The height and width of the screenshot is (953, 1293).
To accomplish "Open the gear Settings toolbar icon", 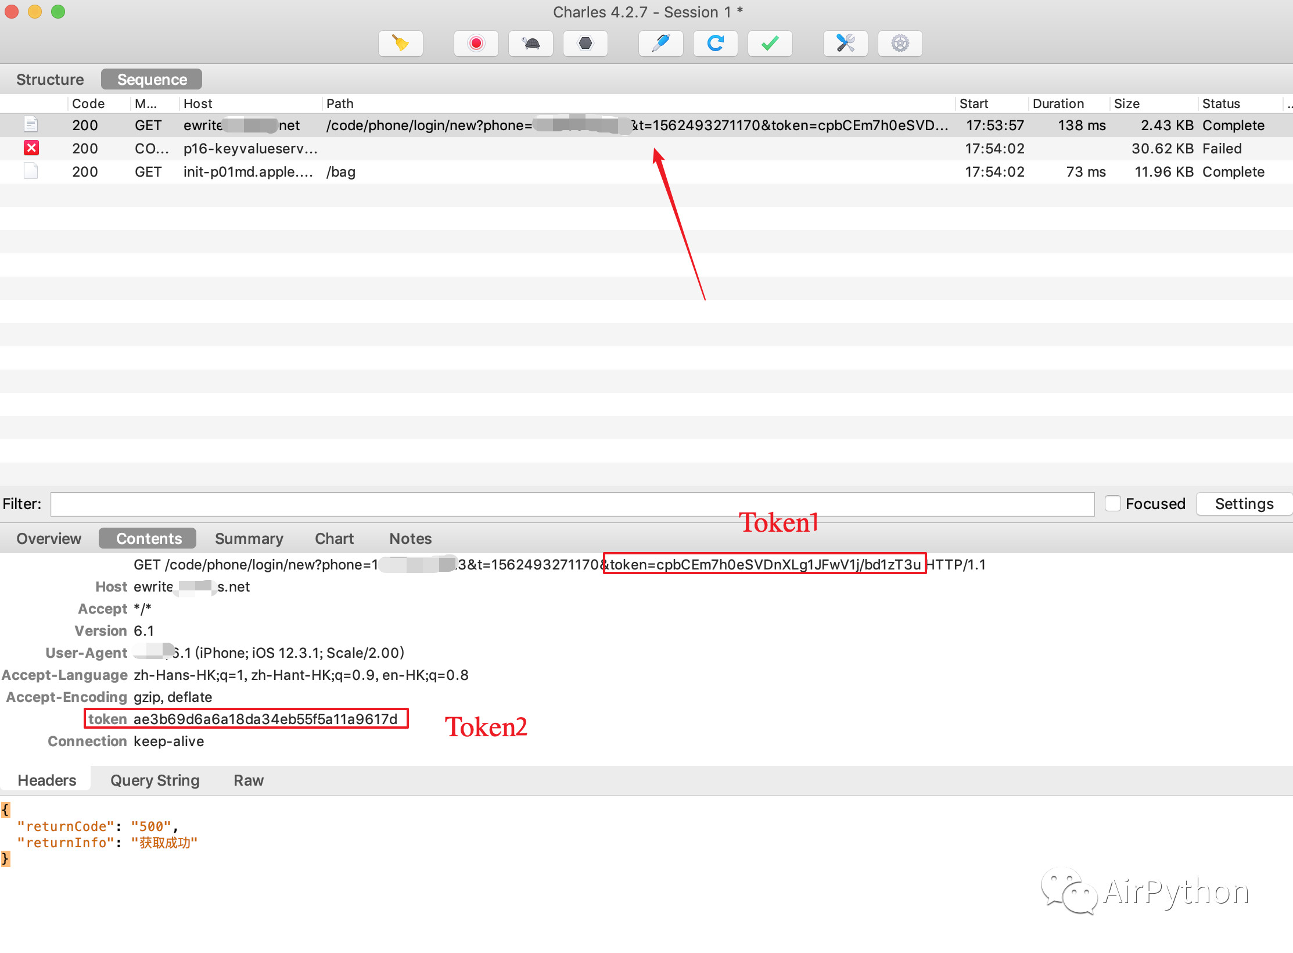I will (900, 44).
